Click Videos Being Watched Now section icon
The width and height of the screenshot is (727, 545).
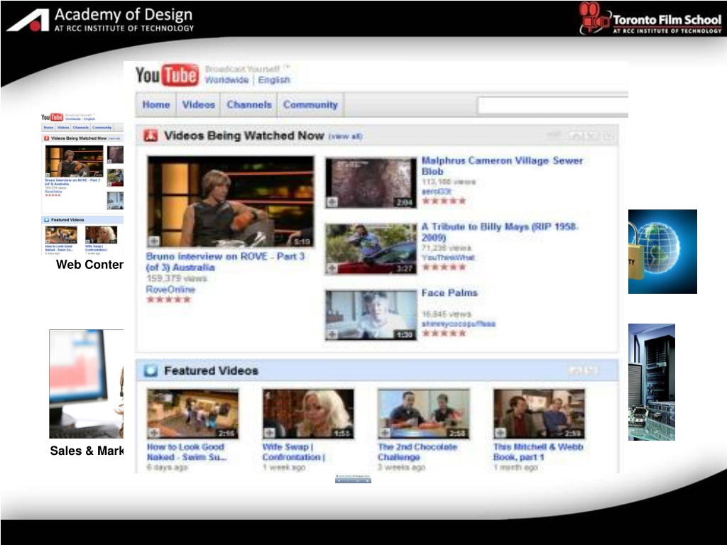[x=151, y=136]
